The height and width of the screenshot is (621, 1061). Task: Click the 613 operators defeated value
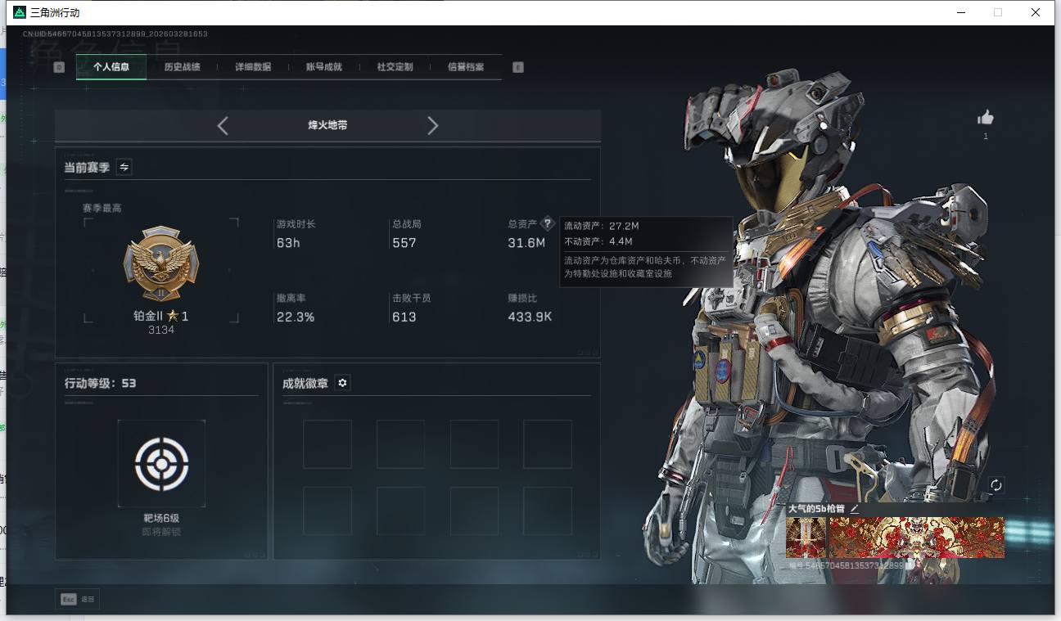(404, 317)
